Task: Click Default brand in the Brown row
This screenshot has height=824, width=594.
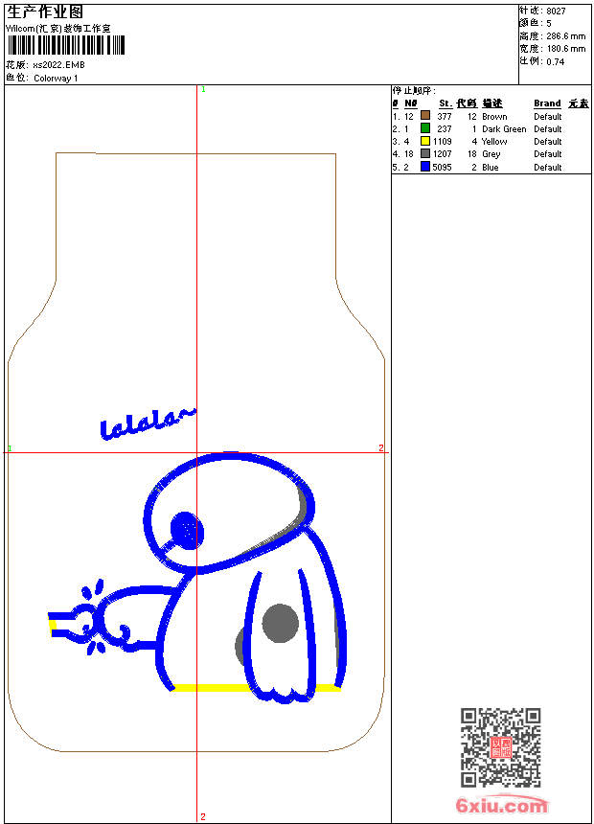Action: pyautogui.click(x=548, y=117)
